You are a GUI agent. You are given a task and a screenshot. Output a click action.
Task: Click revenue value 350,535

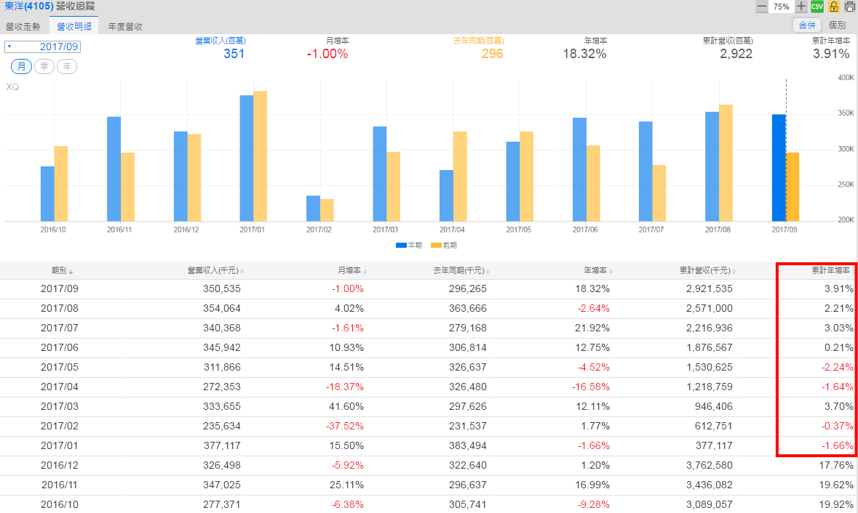point(222,289)
